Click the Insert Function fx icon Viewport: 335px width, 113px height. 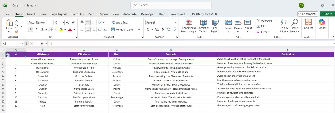click(x=42, y=44)
